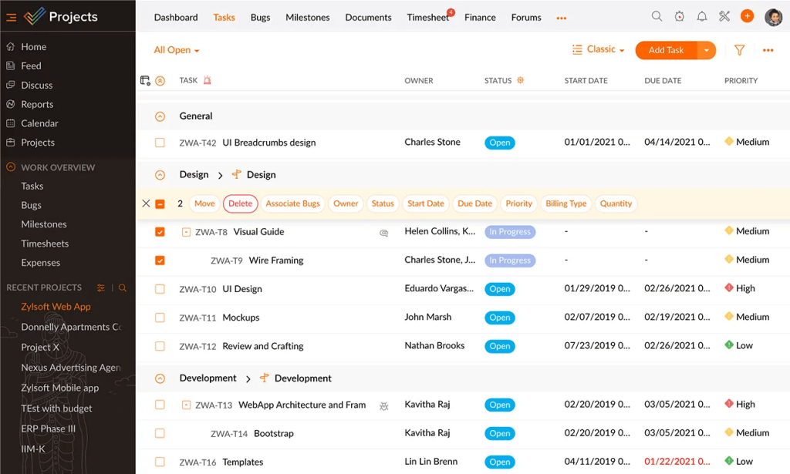
Task: Open the filter funnel icon
Action: coord(739,49)
